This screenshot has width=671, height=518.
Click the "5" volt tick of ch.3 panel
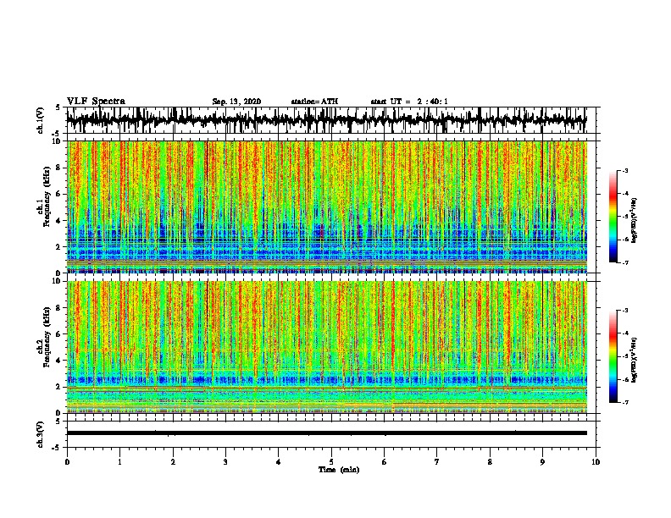pos(58,422)
